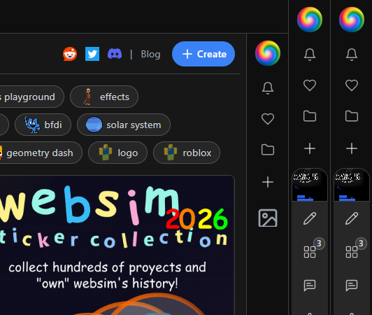Open notifications bell in middle sidebar
This screenshot has width=372, height=315.
[x=310, y=55]
